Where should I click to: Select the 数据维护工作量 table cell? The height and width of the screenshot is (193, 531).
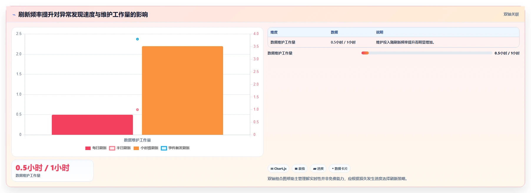(x=283, y=42)
